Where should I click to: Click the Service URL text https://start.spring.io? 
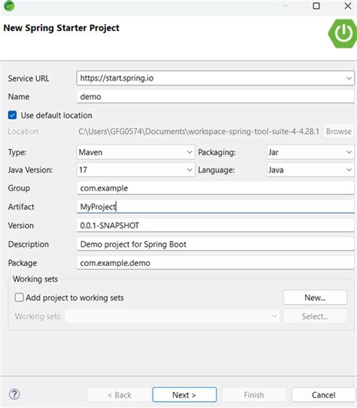coord(117,78)
